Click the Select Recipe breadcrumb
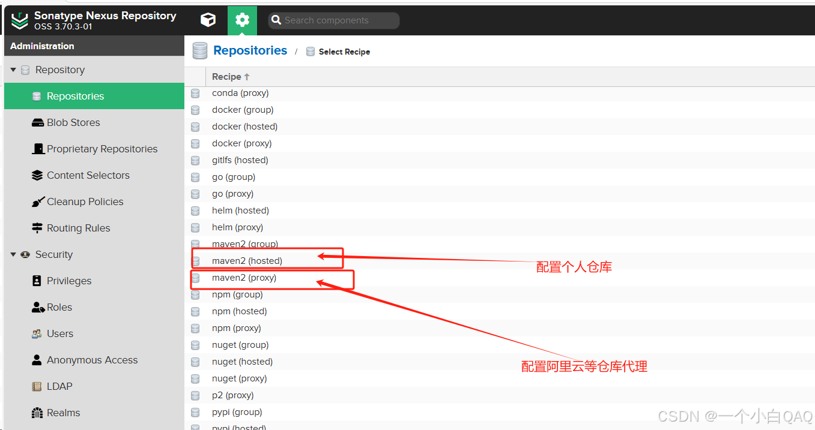Image resolution: width=815 pixels, height=430 pixels. point(344,52)
